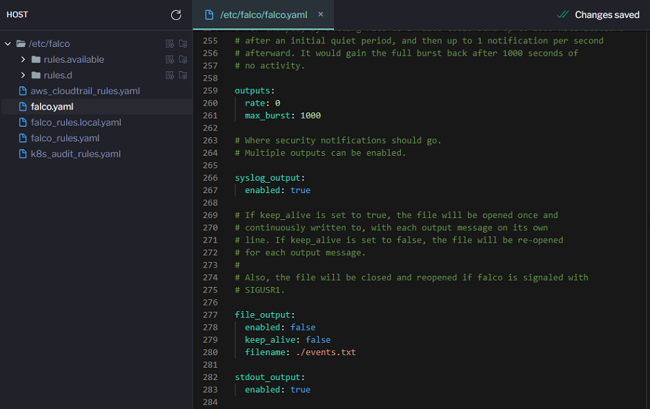Image resolution: width=650 pixels, height=409 pixels.
Task: Click 'true' value under stdout_output
Action: pos(301,390)
